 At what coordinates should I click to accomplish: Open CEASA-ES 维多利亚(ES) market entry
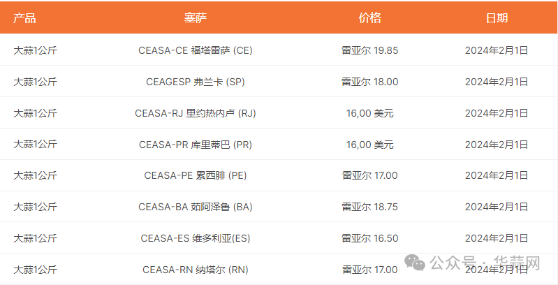coord(196,238)
